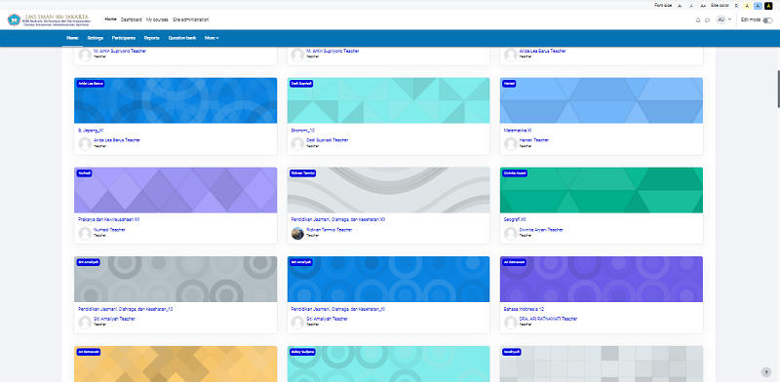Toggle the Edit mode switch
The width and height of the screenshot is (780, 382).
tap(767, 20)
